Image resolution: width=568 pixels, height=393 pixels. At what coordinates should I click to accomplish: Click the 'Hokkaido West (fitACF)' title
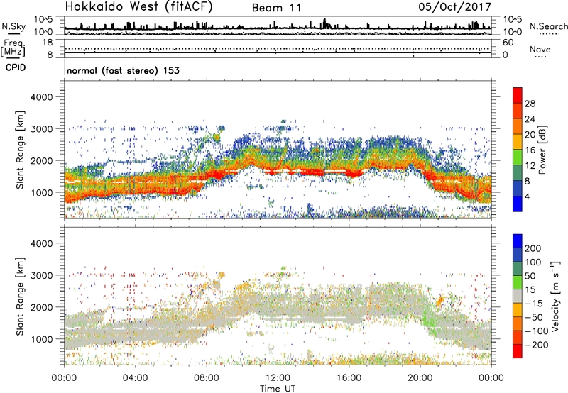point(138,6)
